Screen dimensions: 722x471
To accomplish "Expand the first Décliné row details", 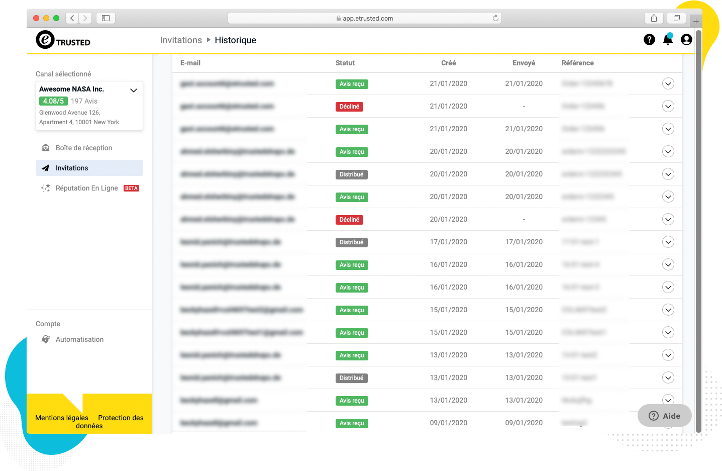I will click(x=668, y=107).
